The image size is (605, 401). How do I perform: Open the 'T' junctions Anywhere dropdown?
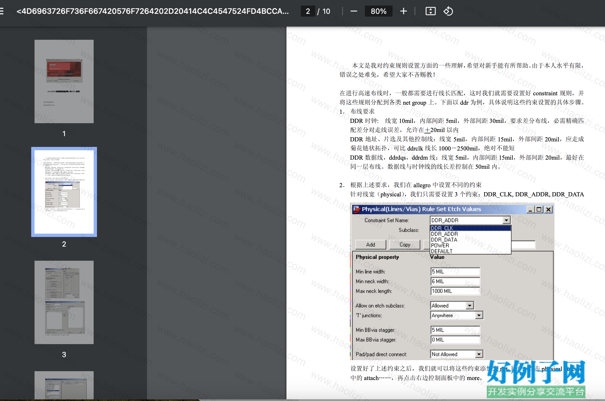[479, 315]
